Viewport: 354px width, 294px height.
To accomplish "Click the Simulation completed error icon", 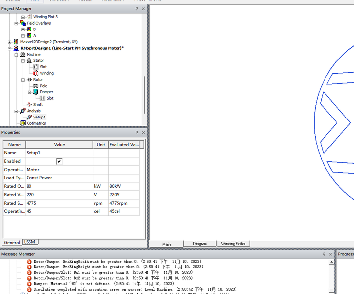I will pyautogui.click(x=29, y=289).
